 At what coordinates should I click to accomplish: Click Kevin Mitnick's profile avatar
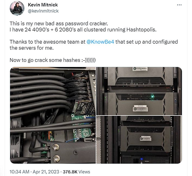(x=17, y=8)
